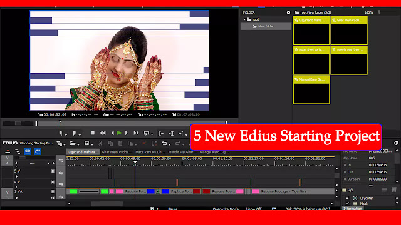Select the Mandir Hai Ghar... clip thumbnail

(349, 61)
